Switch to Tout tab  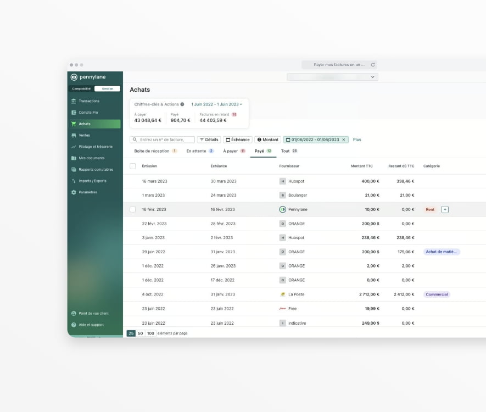pos(289,151)
